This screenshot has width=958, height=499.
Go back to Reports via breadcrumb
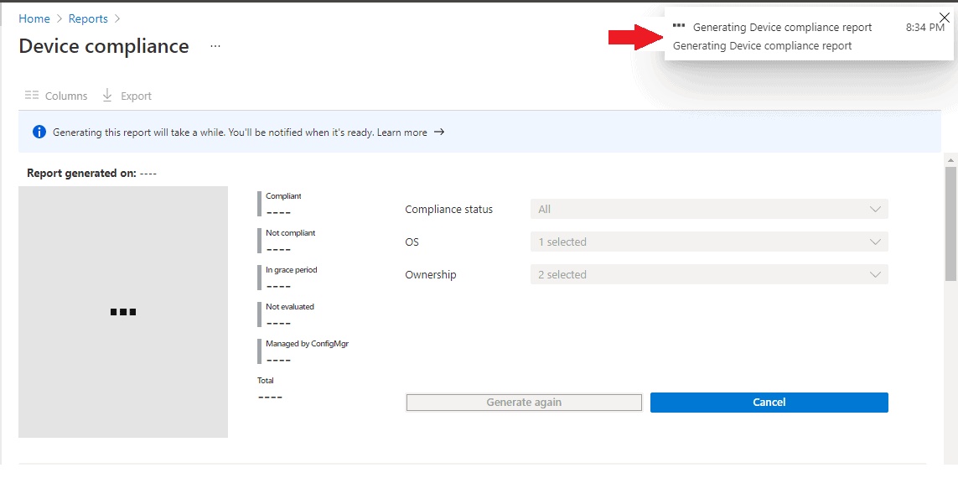click(88, 18)
